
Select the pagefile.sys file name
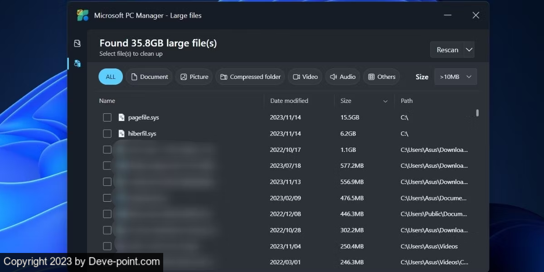point(143,117)
